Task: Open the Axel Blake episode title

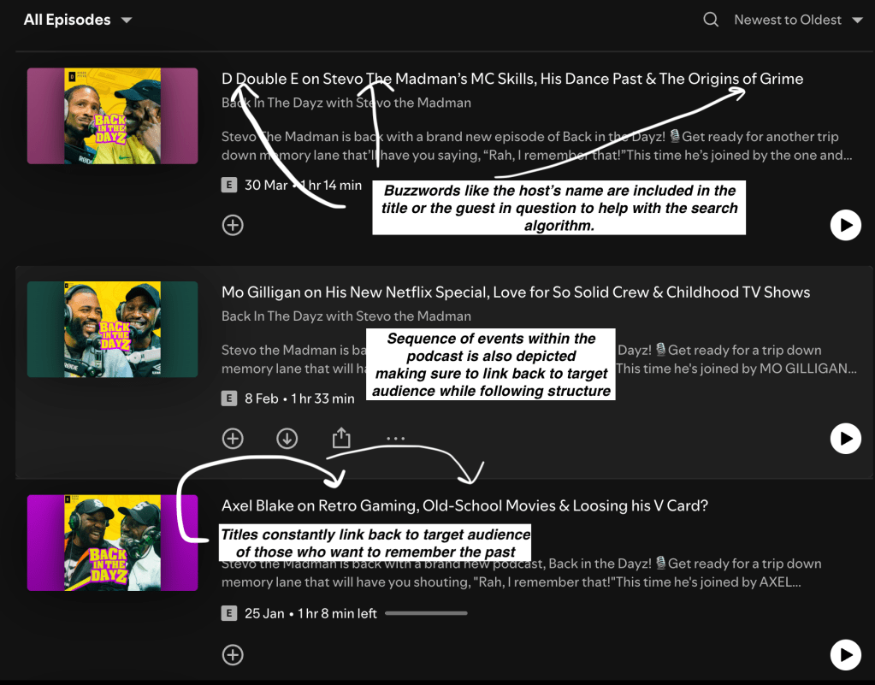Action: pyautogui.click(x=464, y=506)
